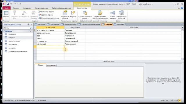186x104 pixels.
Task: Select the Конструктор ribbon tab
Action: tap(82, 8)
